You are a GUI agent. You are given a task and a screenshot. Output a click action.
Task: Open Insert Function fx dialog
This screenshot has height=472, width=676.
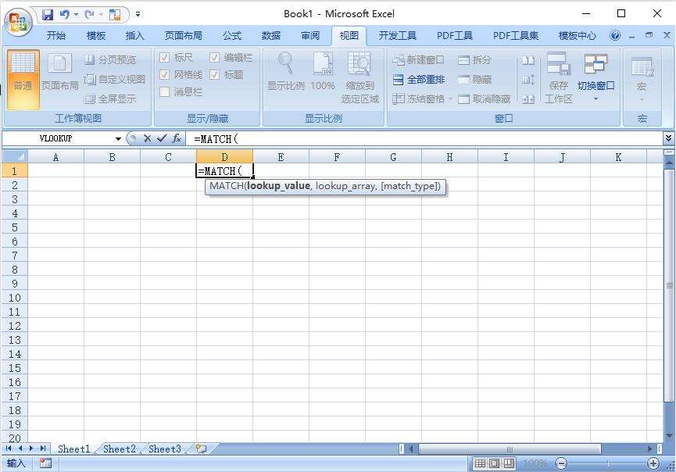click(x=177, y=138)
